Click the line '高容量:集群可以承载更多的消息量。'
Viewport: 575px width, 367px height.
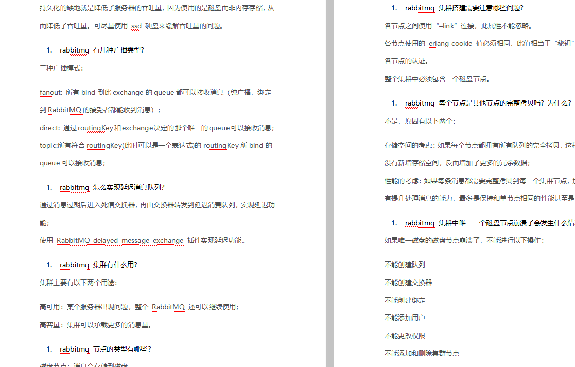tap(96, 325)
